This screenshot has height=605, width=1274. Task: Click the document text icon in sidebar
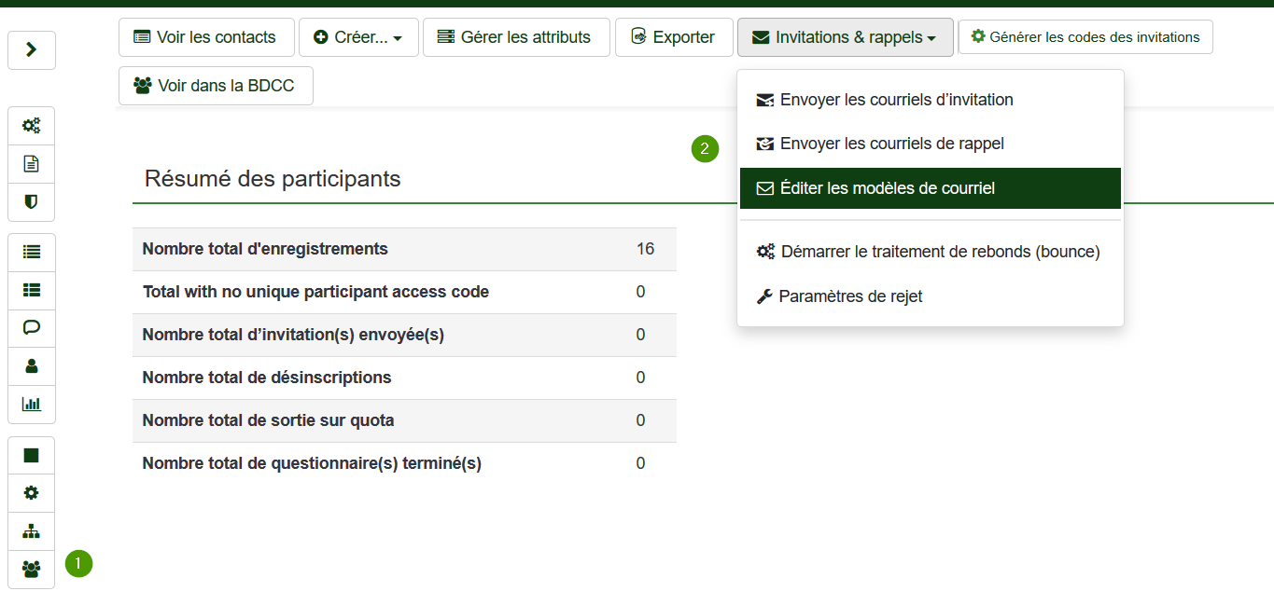pos(32,164)
